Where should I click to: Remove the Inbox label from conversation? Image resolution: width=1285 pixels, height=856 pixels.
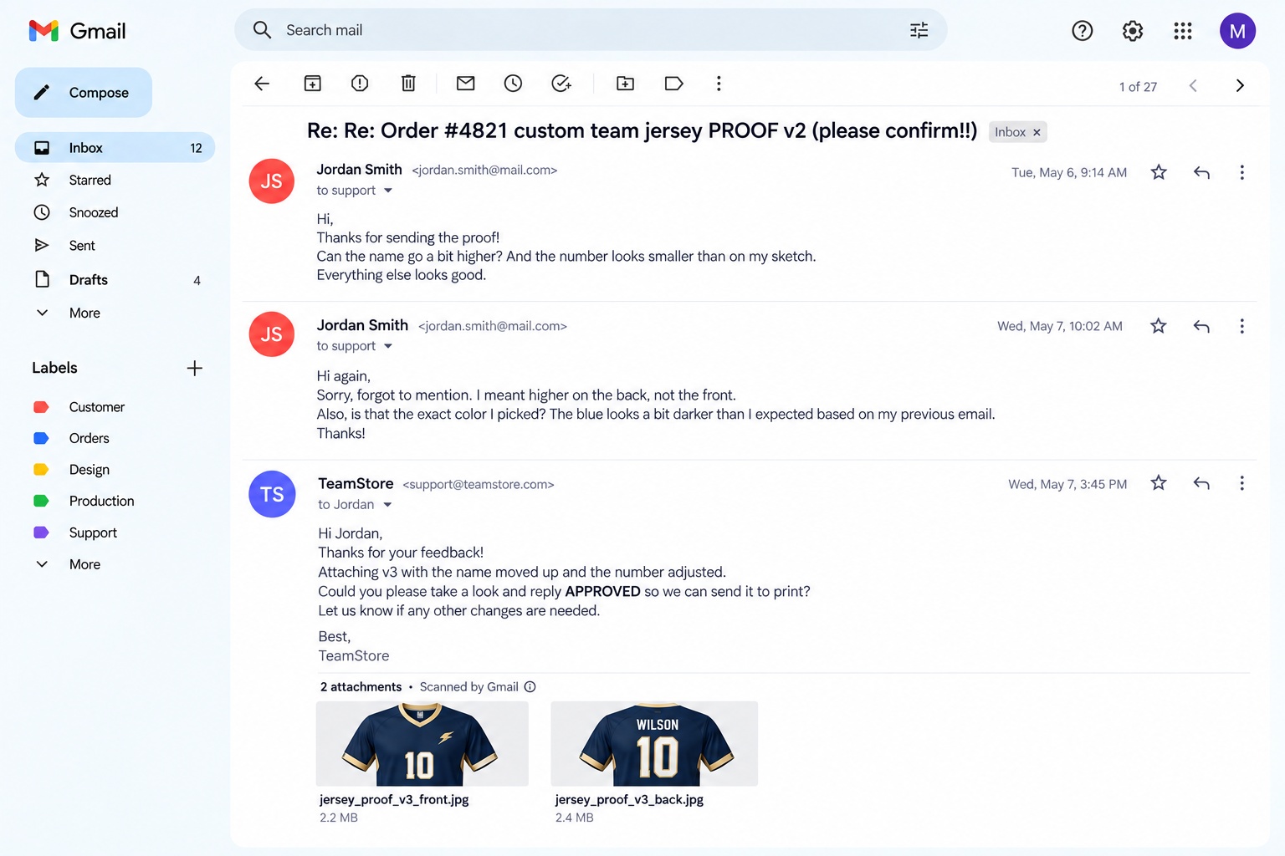[1037, 133]
